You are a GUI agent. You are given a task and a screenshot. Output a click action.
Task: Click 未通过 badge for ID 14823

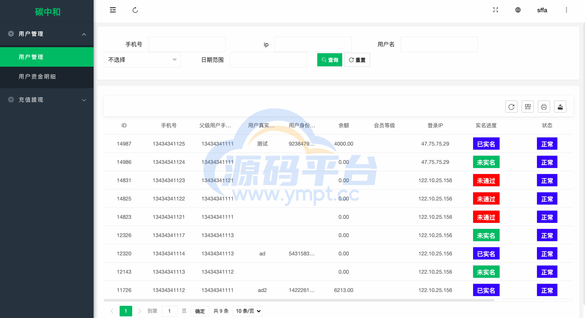(x=486, y=217)
